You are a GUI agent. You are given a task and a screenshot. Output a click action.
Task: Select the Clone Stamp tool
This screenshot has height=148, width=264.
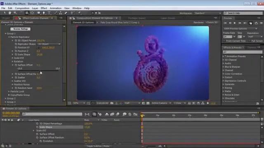[61, 13]
